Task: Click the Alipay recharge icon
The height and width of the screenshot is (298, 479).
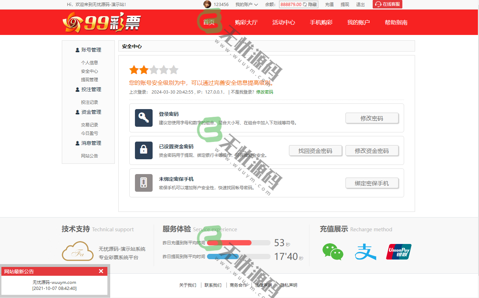Action: coord(365,252)
